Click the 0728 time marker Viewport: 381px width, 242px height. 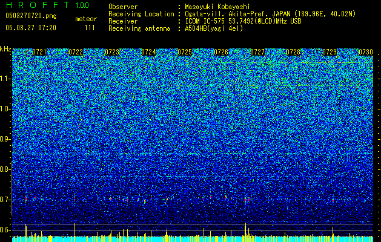coord(293,52)
